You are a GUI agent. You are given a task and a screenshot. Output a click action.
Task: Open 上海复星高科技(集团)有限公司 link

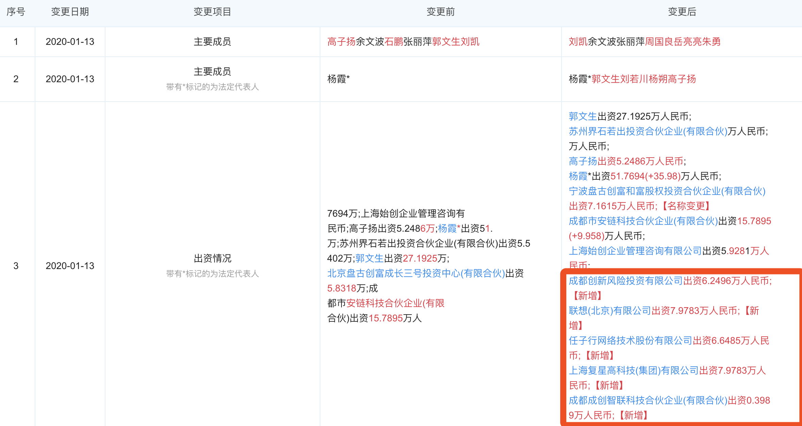[x=634, y=371]
